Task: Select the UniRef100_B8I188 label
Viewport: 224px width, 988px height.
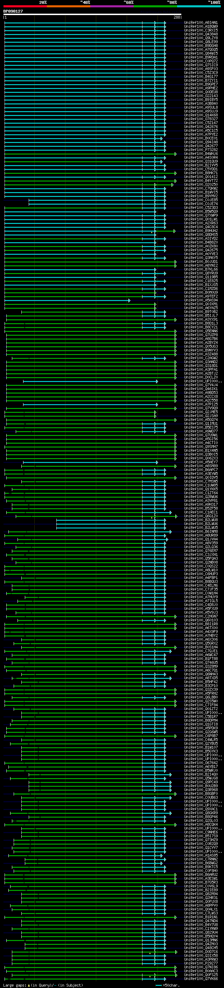Action: (x=201, y=624)
